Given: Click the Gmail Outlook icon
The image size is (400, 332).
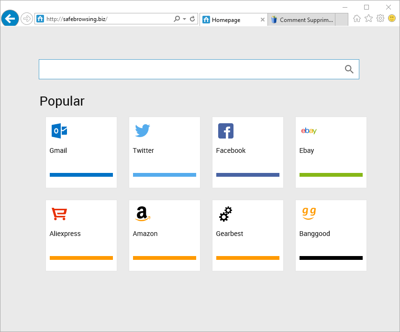Looking at the screenshot, I should coord(59,131).
